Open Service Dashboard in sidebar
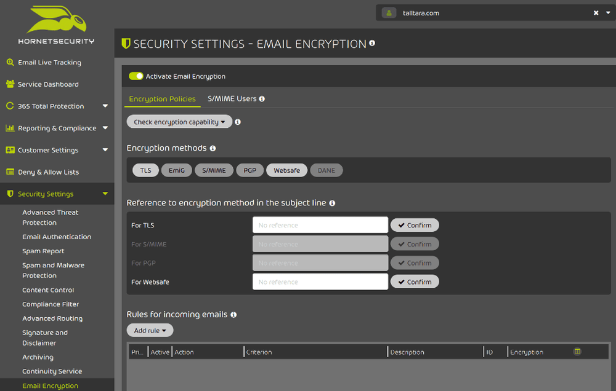Viewport: 616px width, 391px height. [x=48, y=84]
